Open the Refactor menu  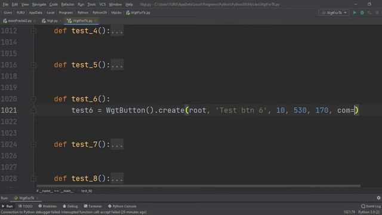point(67,4)
